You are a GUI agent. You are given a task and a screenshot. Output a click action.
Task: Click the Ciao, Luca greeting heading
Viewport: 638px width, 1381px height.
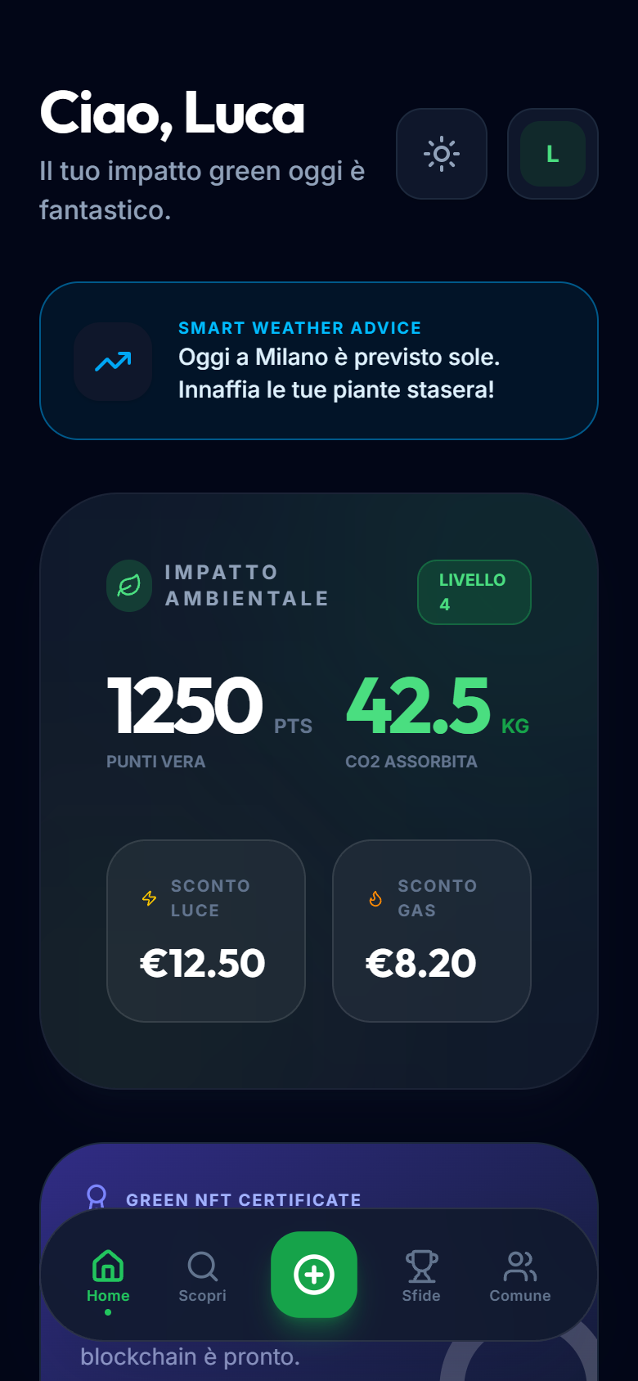(173, 113)
